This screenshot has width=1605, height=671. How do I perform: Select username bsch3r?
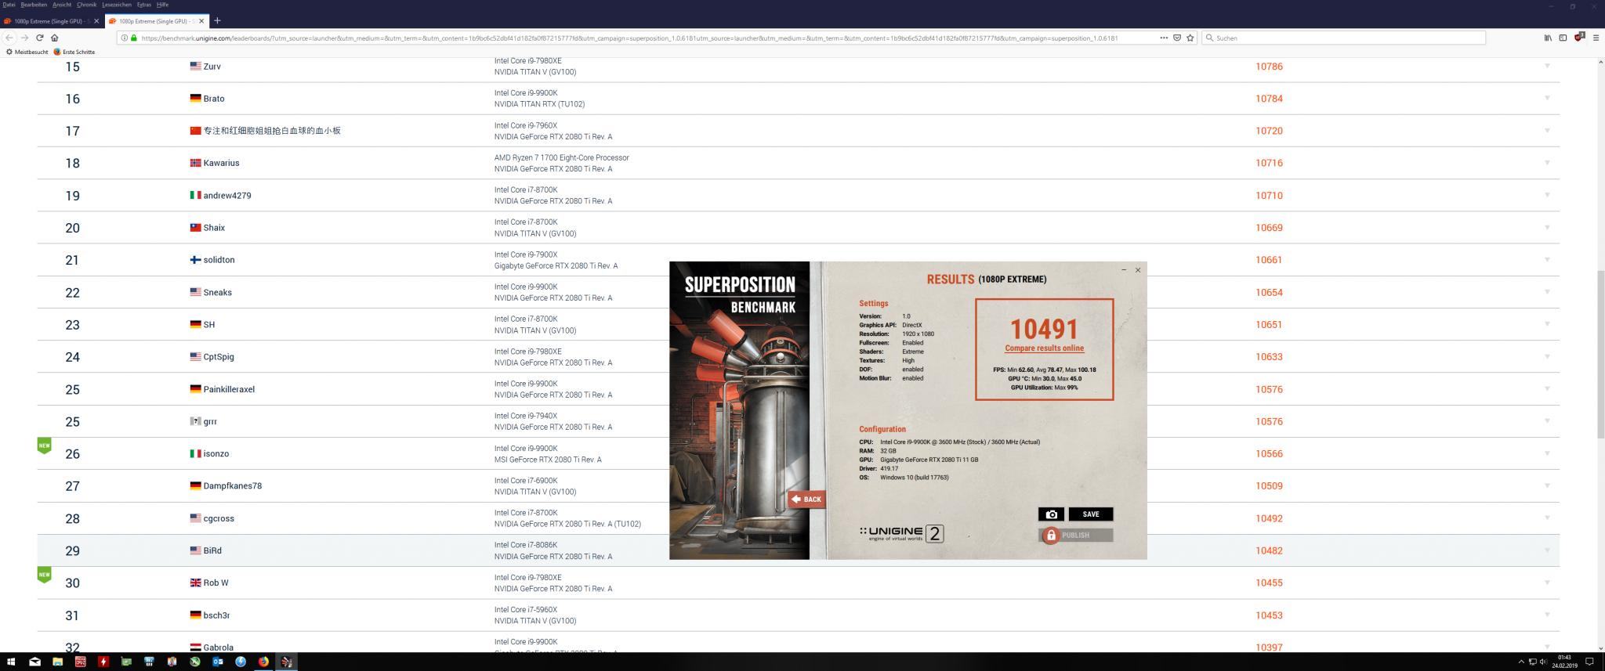click(216, 615)
